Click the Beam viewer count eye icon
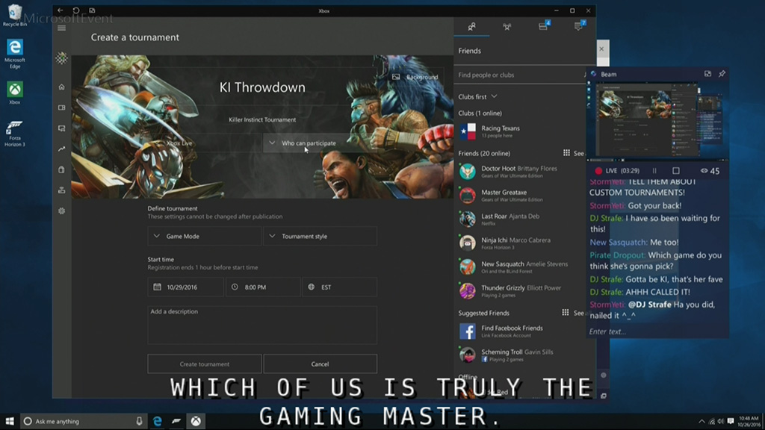The image size is (765, 430). 704,171
